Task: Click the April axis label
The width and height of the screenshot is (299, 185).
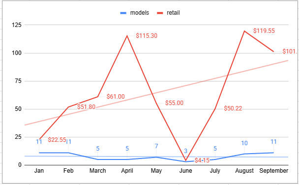Action: pyautogui.click(x=127, y=171)
